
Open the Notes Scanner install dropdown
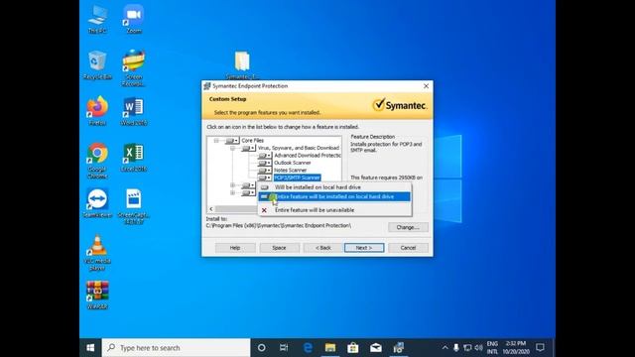tap(265, 171)
